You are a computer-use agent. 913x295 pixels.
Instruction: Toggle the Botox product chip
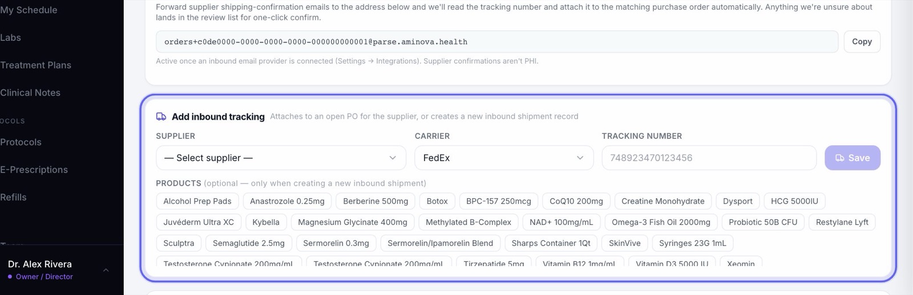click(x=437, y=201)
